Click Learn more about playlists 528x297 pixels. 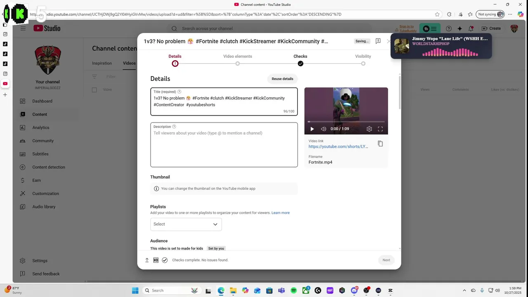point(280,213)
